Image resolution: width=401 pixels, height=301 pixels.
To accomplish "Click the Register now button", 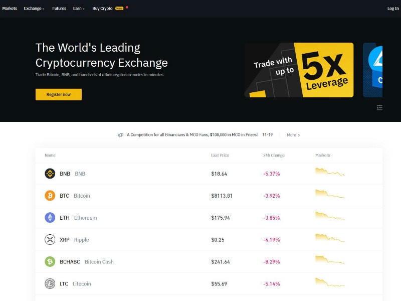I will coord(59,94).
